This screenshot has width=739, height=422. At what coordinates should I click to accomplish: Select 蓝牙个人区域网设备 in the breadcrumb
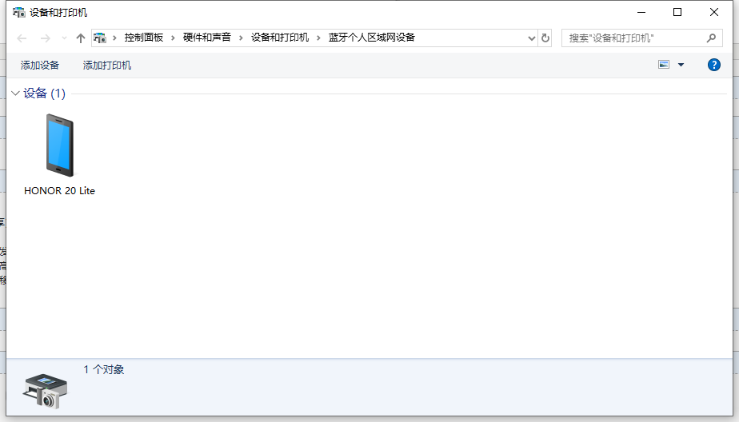tap(372, 38)
